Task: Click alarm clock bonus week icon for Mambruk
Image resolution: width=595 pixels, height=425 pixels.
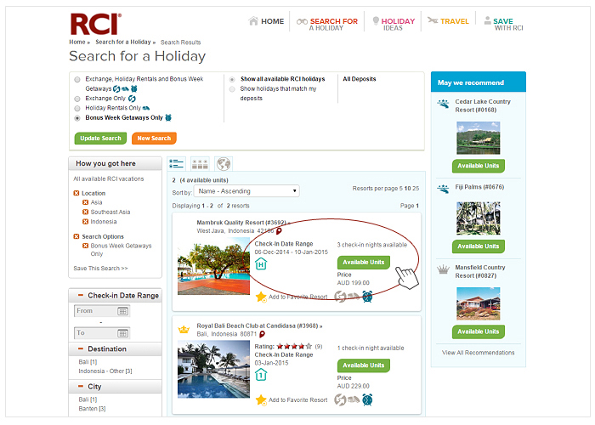Action: click(367, 297)
